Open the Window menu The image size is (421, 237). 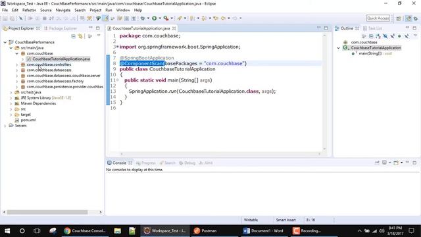pos(123,11)
